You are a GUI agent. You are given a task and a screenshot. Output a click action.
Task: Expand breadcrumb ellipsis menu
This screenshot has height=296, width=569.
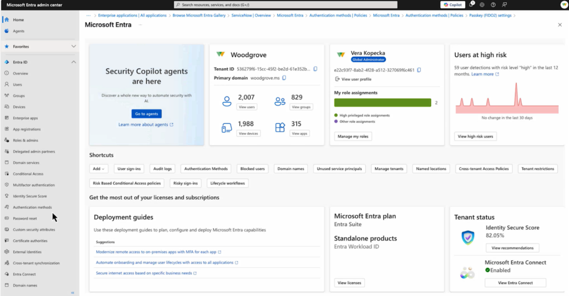88,15
